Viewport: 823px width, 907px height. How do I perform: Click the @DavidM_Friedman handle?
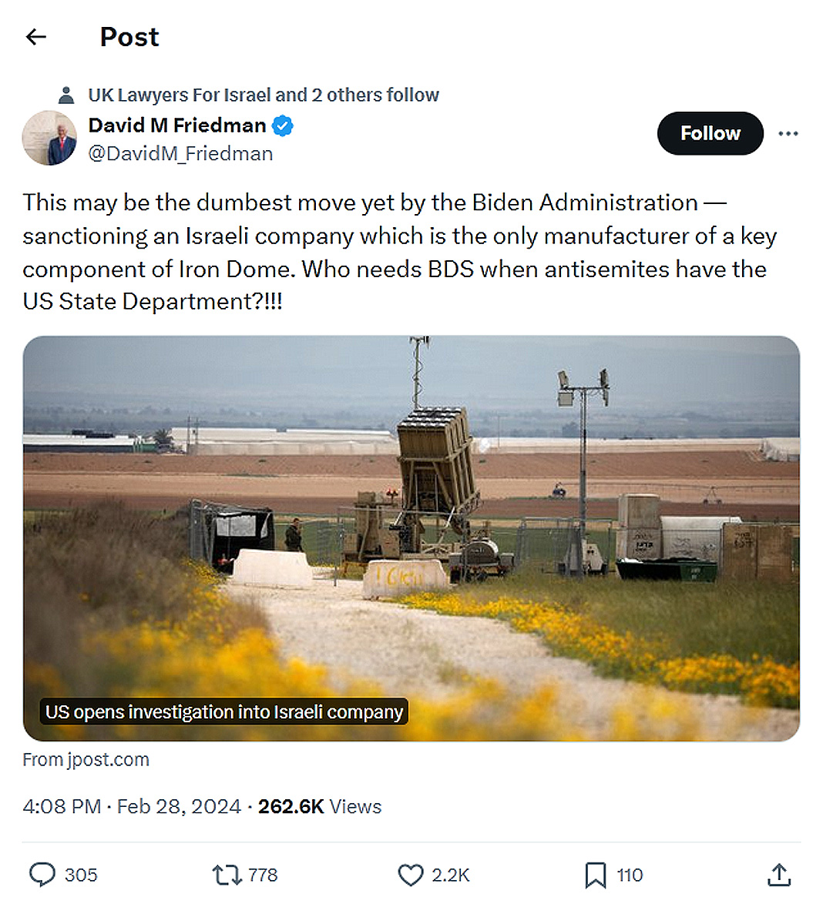pos(180,154)
